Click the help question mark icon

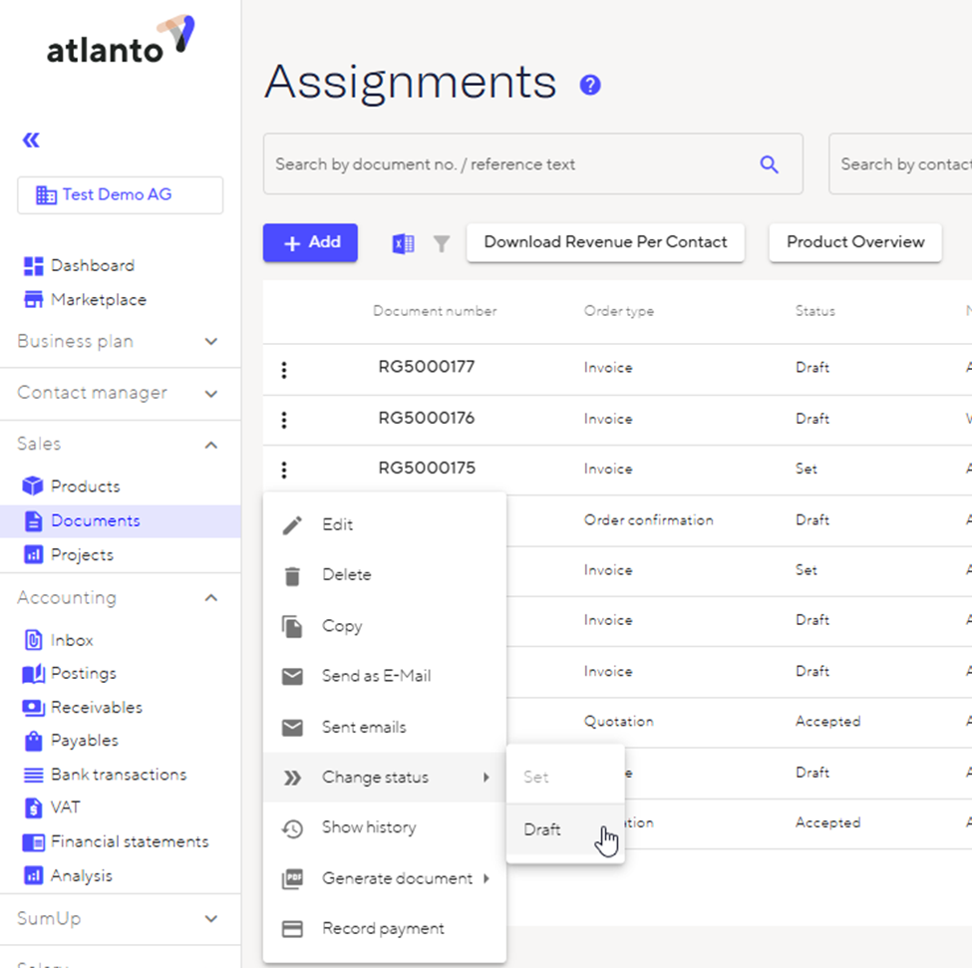590,85
